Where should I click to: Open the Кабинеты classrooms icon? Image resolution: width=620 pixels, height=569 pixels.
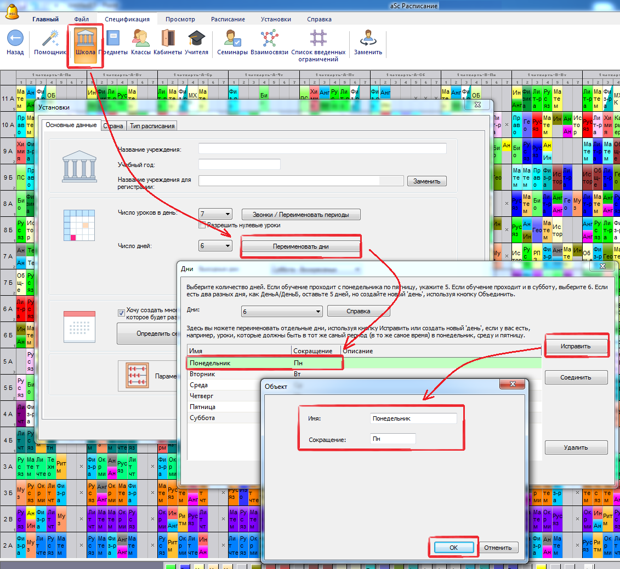tap(168, 39)
